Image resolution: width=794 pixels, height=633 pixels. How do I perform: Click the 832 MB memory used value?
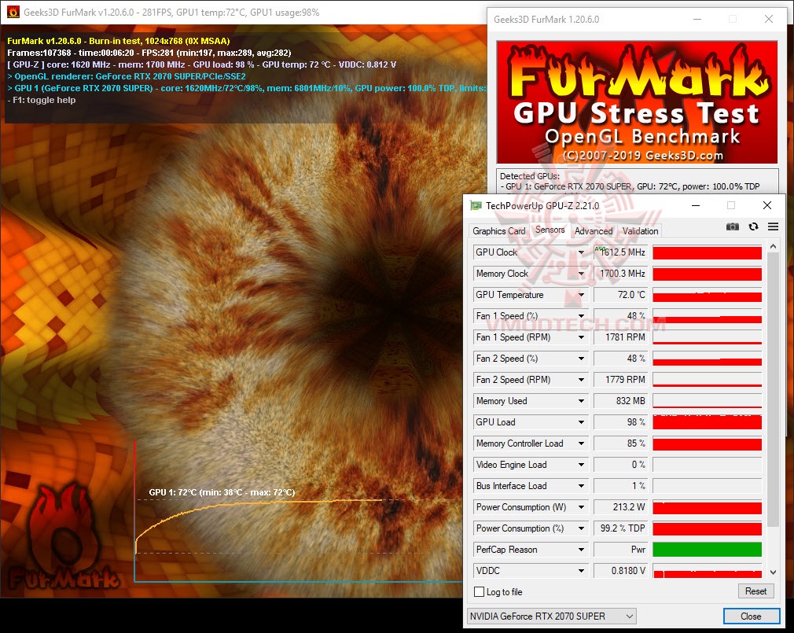(x=621, y=401)
